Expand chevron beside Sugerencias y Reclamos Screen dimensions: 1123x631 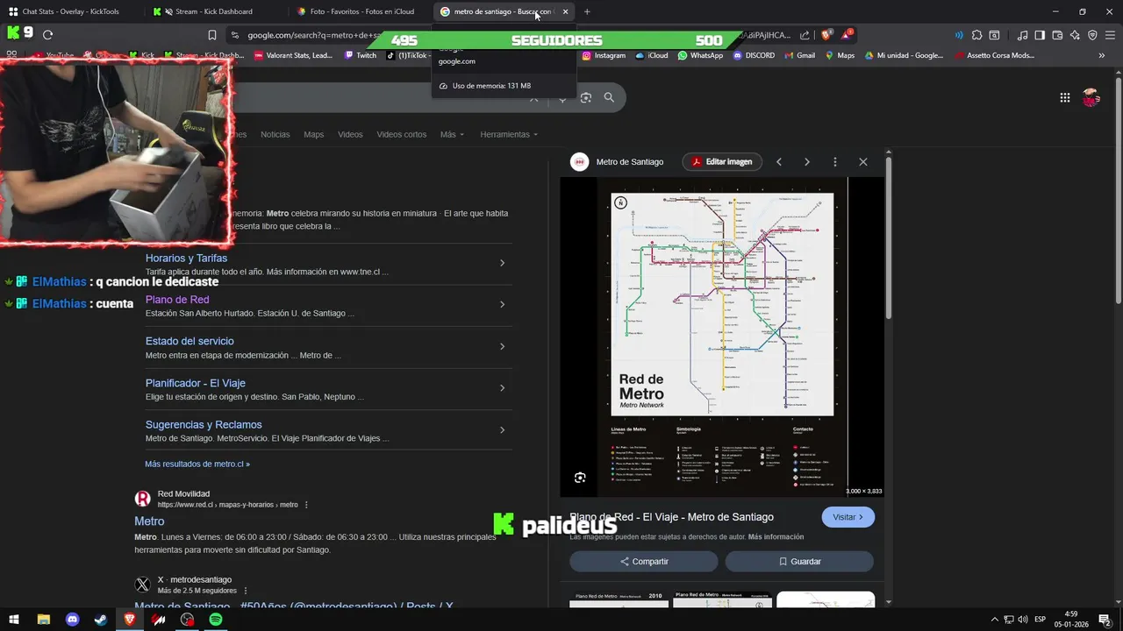pos(502,429)
